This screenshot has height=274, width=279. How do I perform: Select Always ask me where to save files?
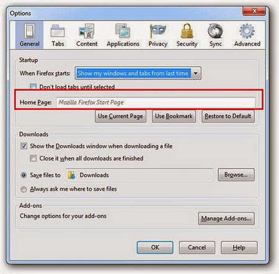click(x=24, y=189)
